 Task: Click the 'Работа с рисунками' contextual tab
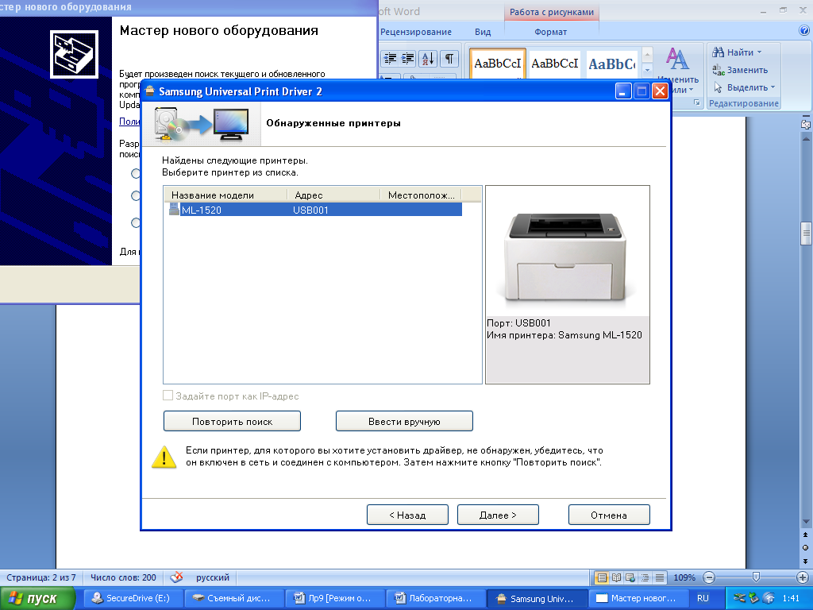(552, 12)
